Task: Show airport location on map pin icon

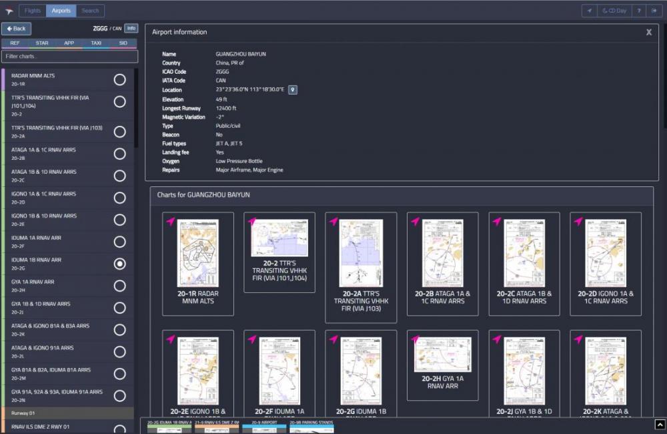Action: 293,90
